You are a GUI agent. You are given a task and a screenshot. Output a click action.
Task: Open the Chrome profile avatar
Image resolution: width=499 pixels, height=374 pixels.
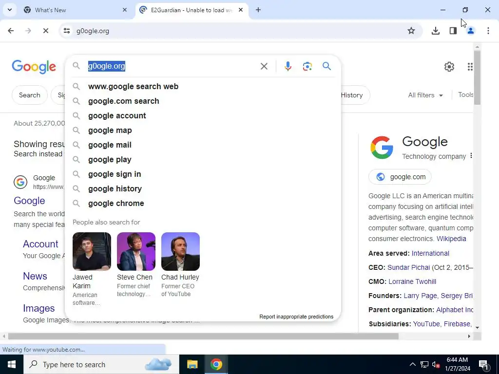coord(471,31)
